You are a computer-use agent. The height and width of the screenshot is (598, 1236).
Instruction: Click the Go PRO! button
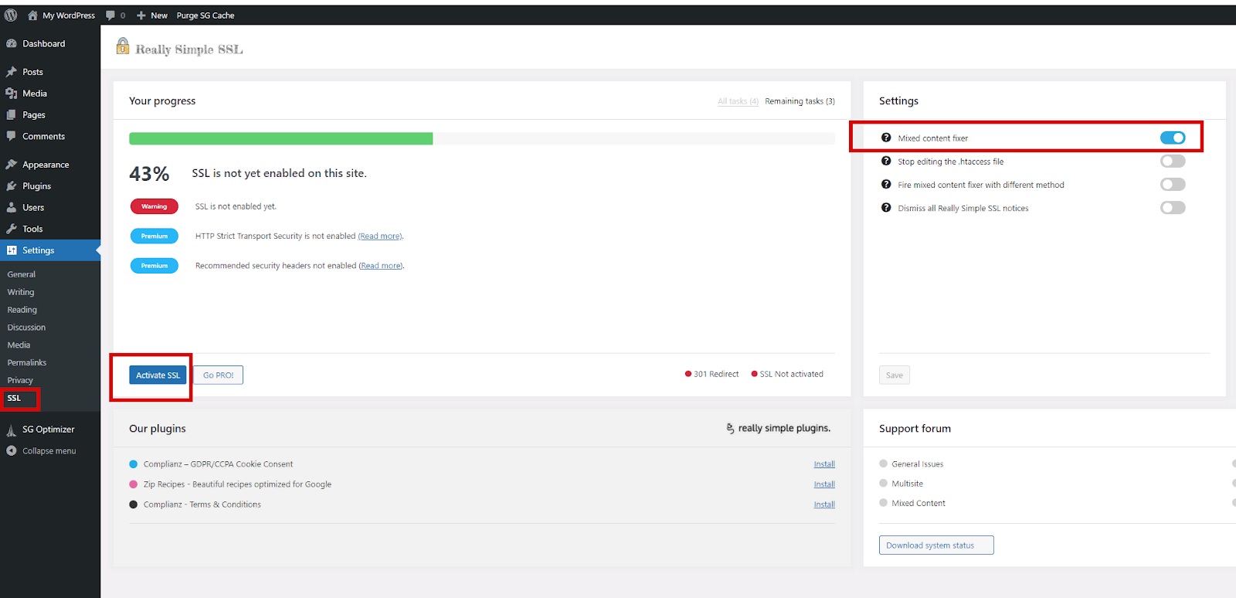[x=218, y=375]
